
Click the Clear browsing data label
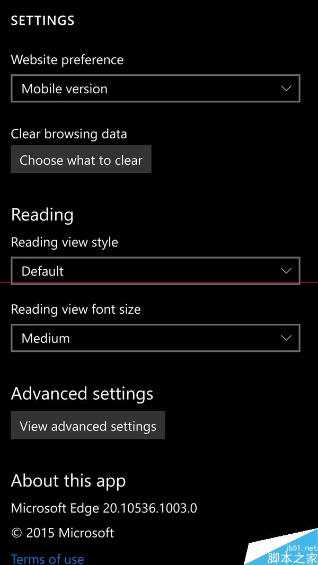(x=69, y=134)
